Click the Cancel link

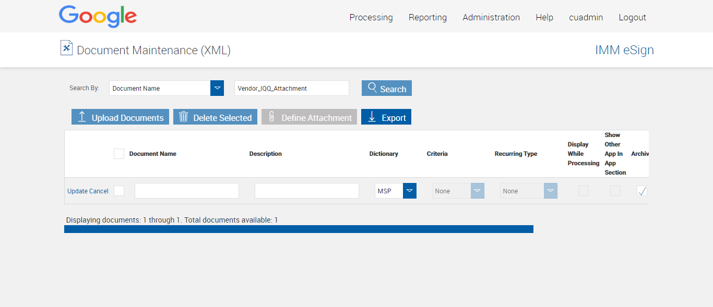tap(99, 191)
